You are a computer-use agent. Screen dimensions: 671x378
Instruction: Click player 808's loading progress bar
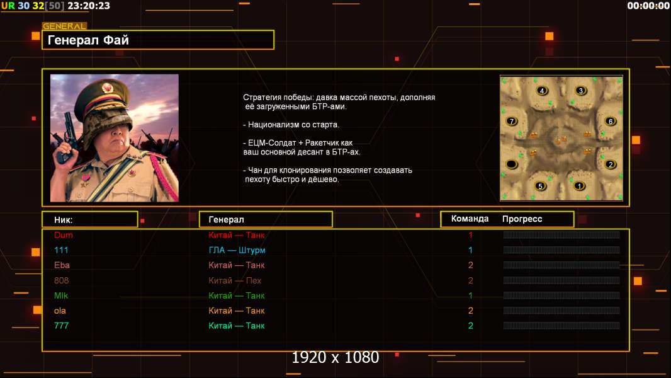(x=561, y=280)
